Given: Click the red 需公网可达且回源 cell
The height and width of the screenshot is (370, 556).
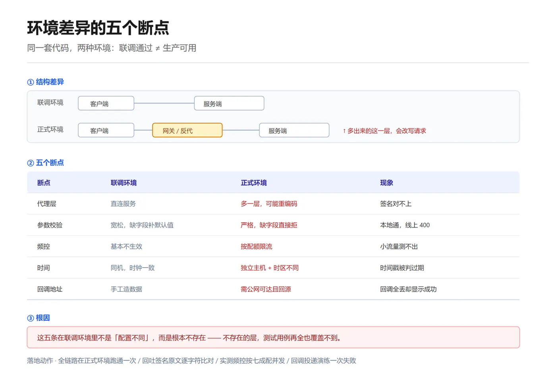Looking at the screenshot, I should [266, 289].
